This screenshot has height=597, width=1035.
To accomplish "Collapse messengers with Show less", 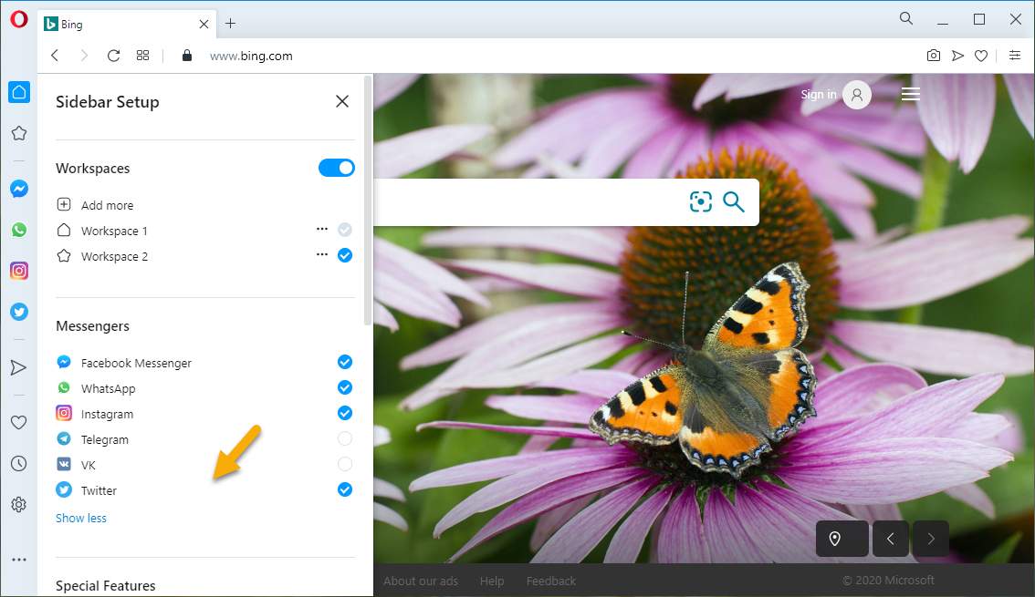I will [x=81, y=518].
